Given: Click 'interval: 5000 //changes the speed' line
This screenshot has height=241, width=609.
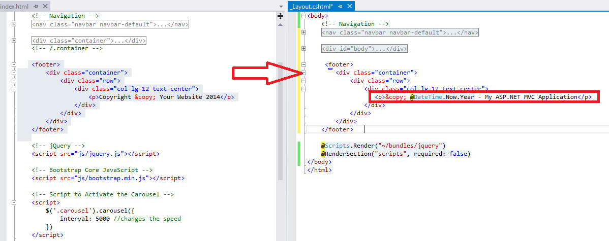Looking at the screenshot, I should click(120, 219).
